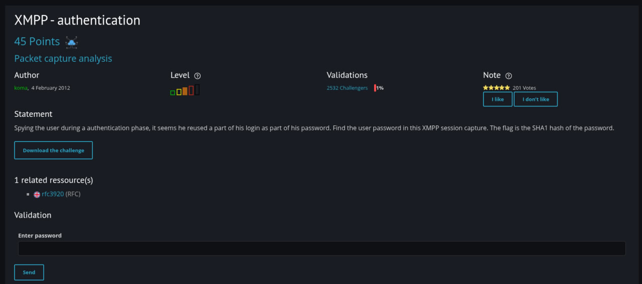Open the rfc3920 related resource link
The image size is (642, 284).
pyautogui.click(x=53, y=194)
